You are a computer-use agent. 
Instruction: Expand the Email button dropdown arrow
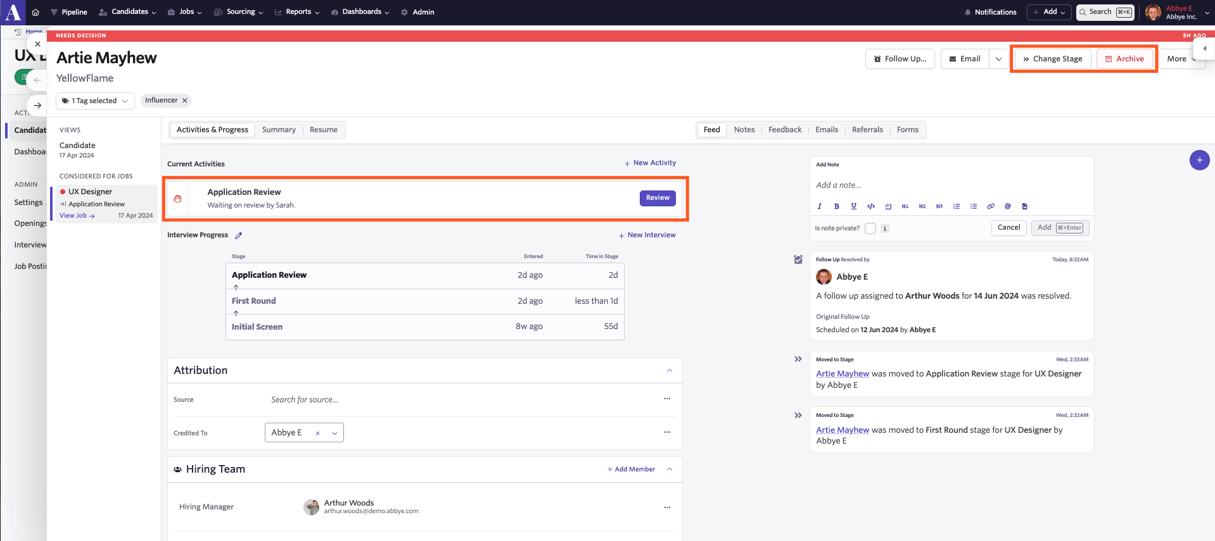(x=998, y=59)
